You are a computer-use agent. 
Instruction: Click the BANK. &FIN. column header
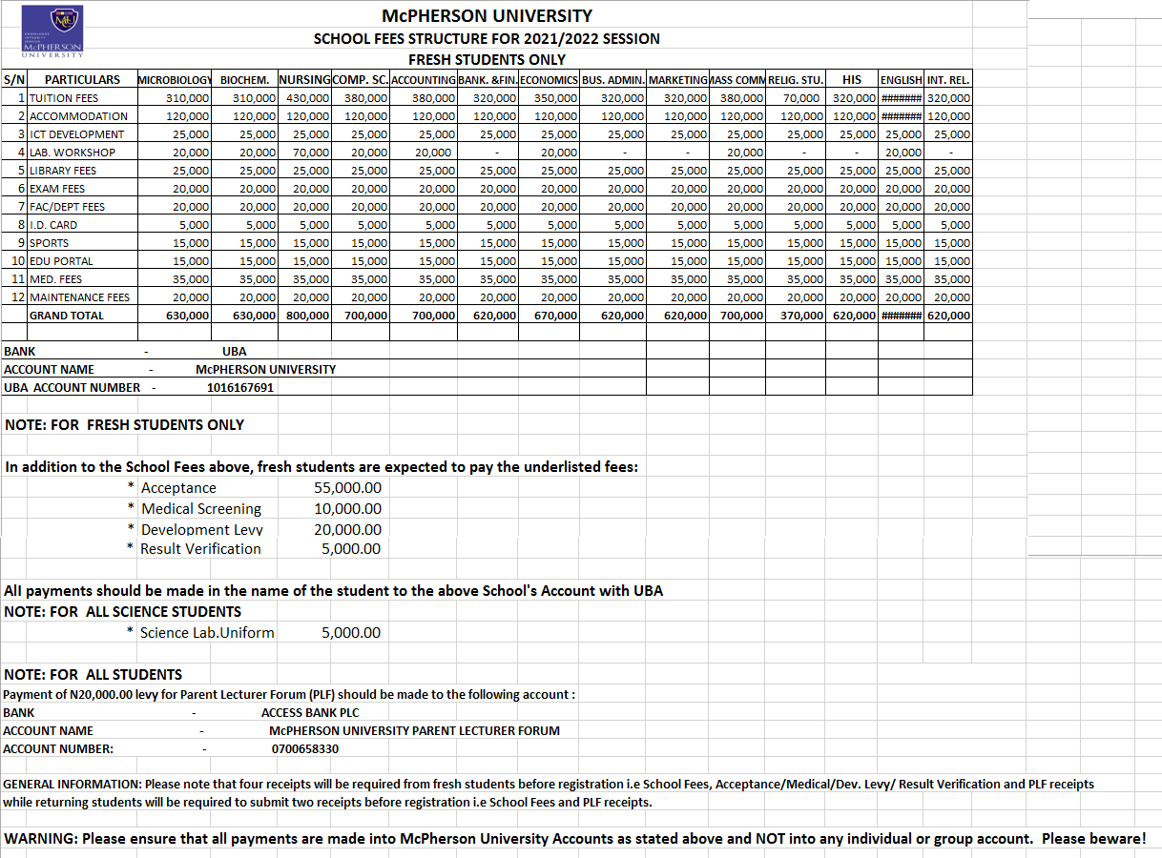tap(488, 80)
